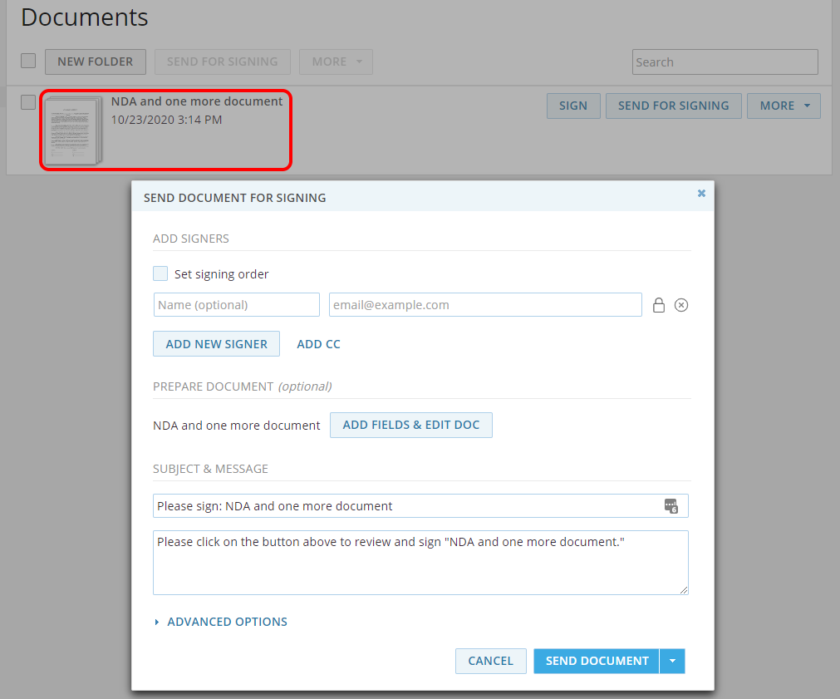Image resolution: width=840 pixels, height=699 pixels.
Task: Click the greyed SEND FOR SIGNING toolbar button
Action: click(x=223, y=62)
